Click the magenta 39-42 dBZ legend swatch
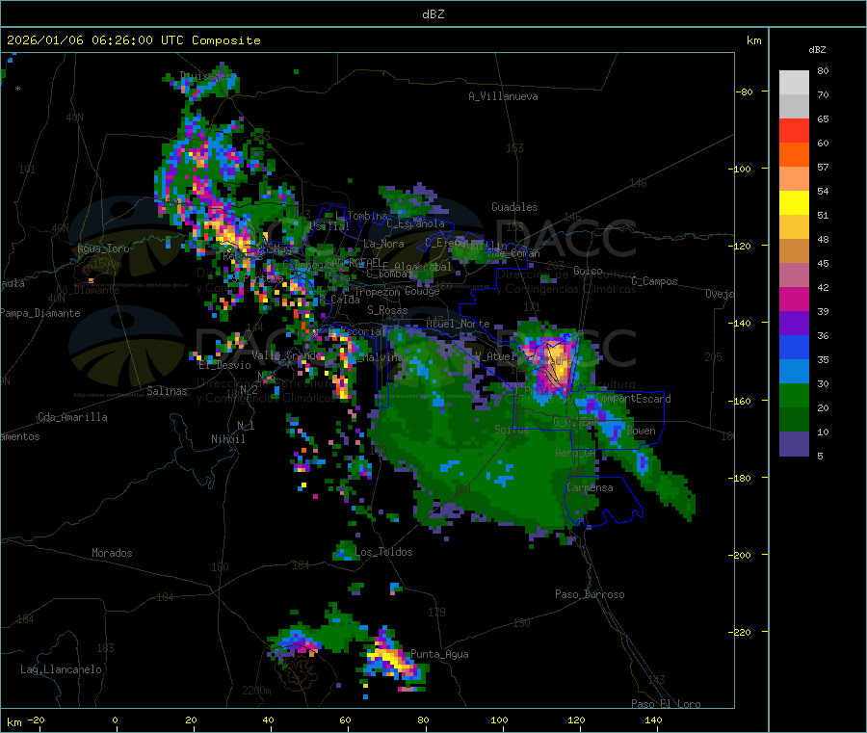This screenshot has height=733, width=867. pos(794,299)
